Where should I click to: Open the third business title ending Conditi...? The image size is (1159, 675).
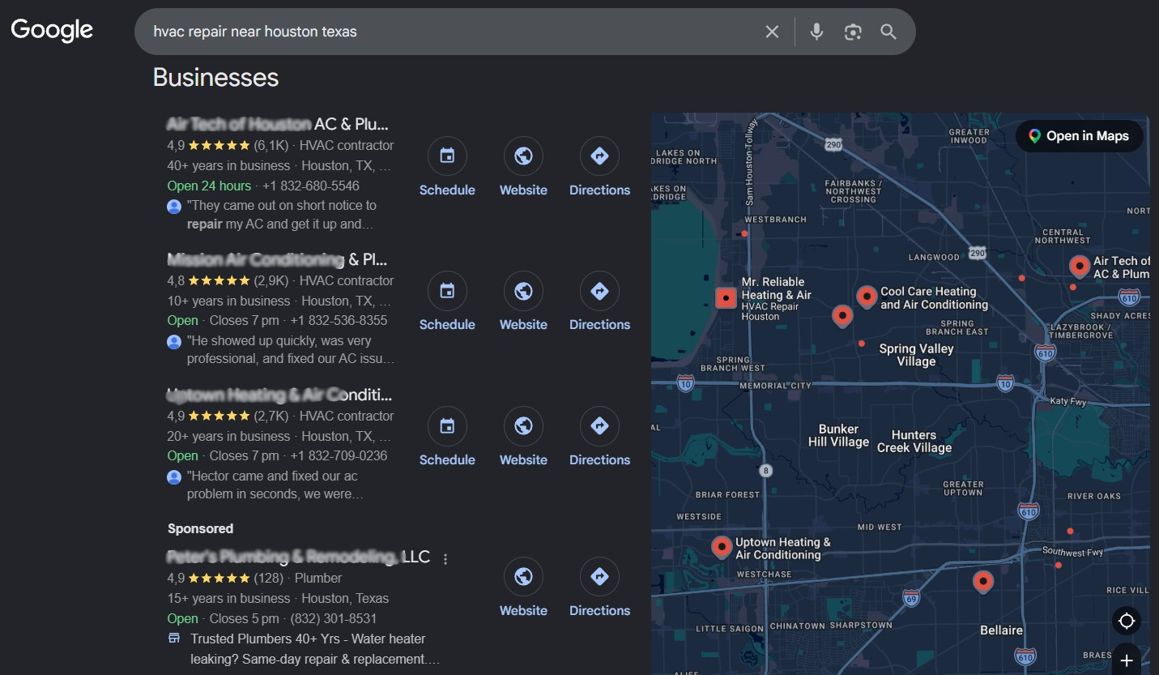(279, 395)
